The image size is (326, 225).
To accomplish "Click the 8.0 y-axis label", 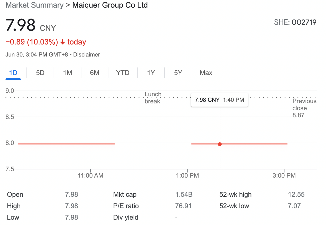I will pyautogui.click(x=10, y=143).
